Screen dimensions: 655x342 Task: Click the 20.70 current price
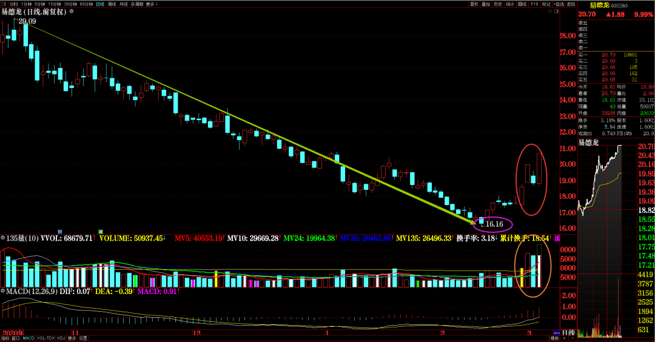(587, 14)
